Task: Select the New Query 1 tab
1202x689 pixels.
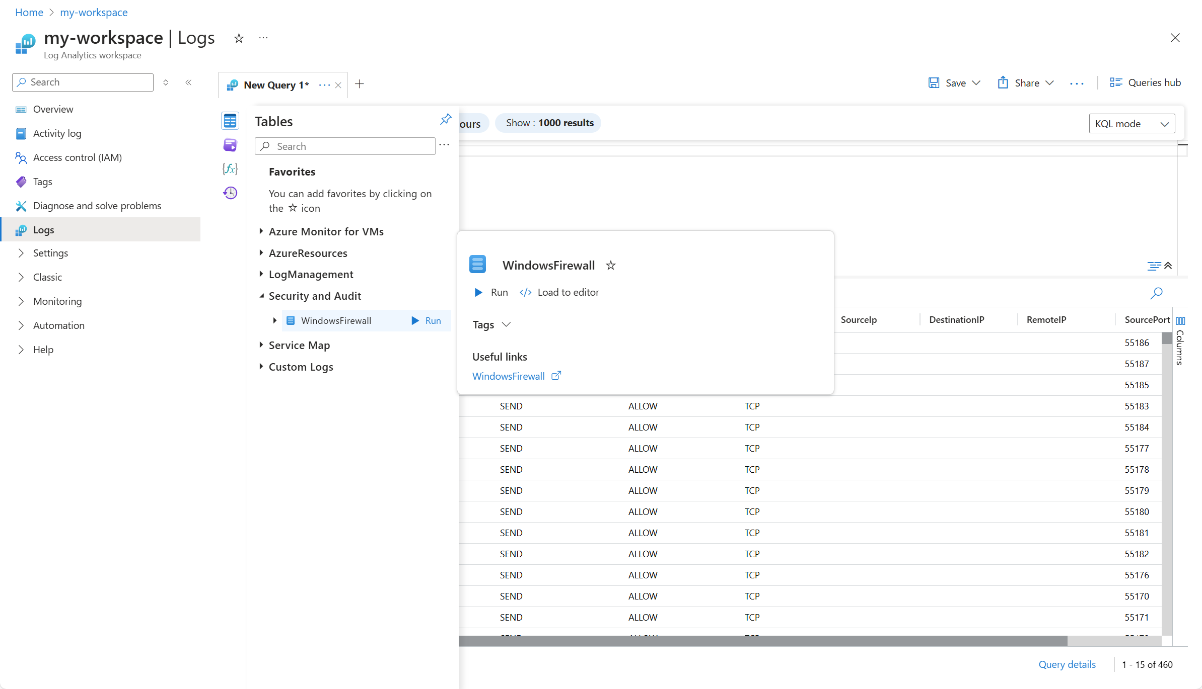Action: pyautogui.click(x=275, y=85)
